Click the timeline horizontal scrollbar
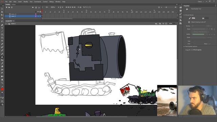Image resolution: width=217 pixels, height=122 pixels. (x=57, y=18)
